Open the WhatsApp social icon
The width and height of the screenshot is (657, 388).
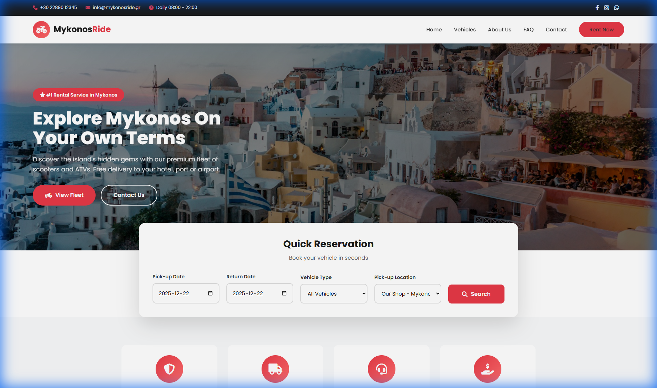[617, 8]
